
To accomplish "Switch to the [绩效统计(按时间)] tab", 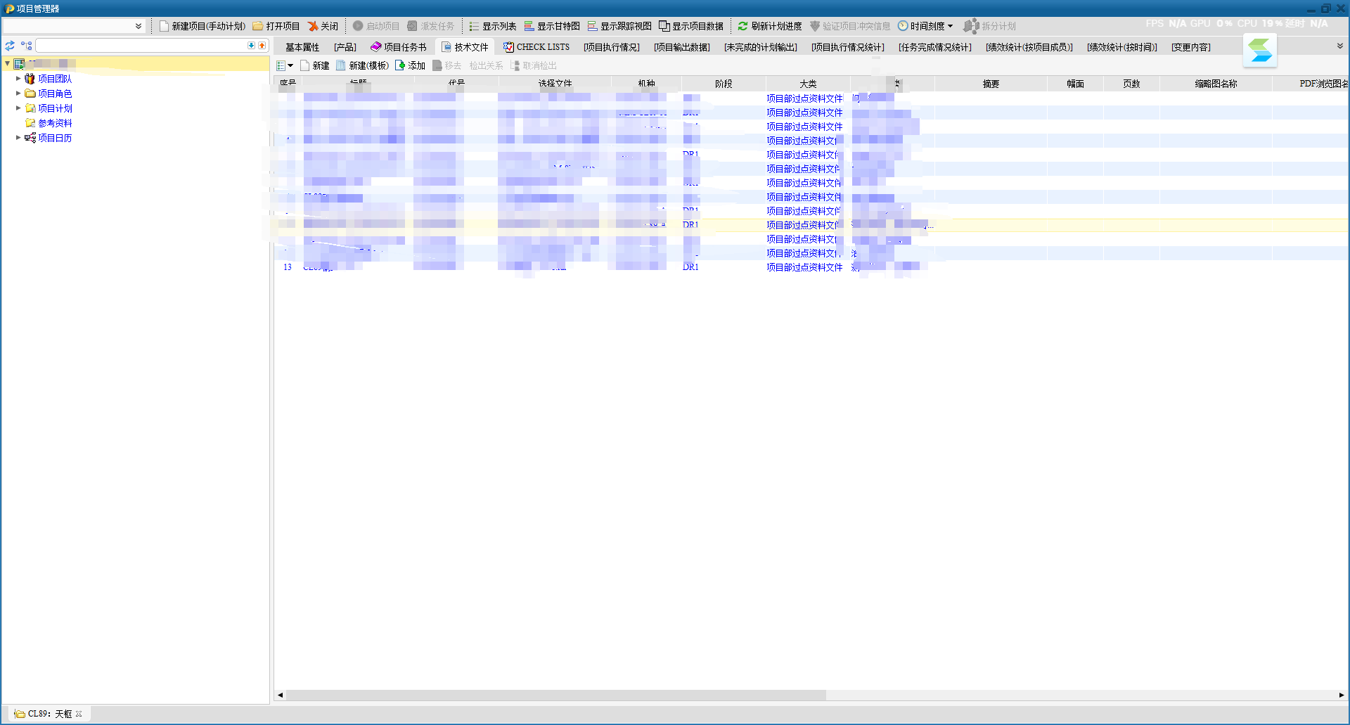I will point(1122,47).
